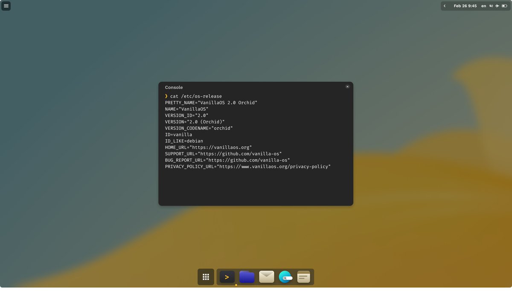Expand the system tray back arrow

(x=445, y=6)
